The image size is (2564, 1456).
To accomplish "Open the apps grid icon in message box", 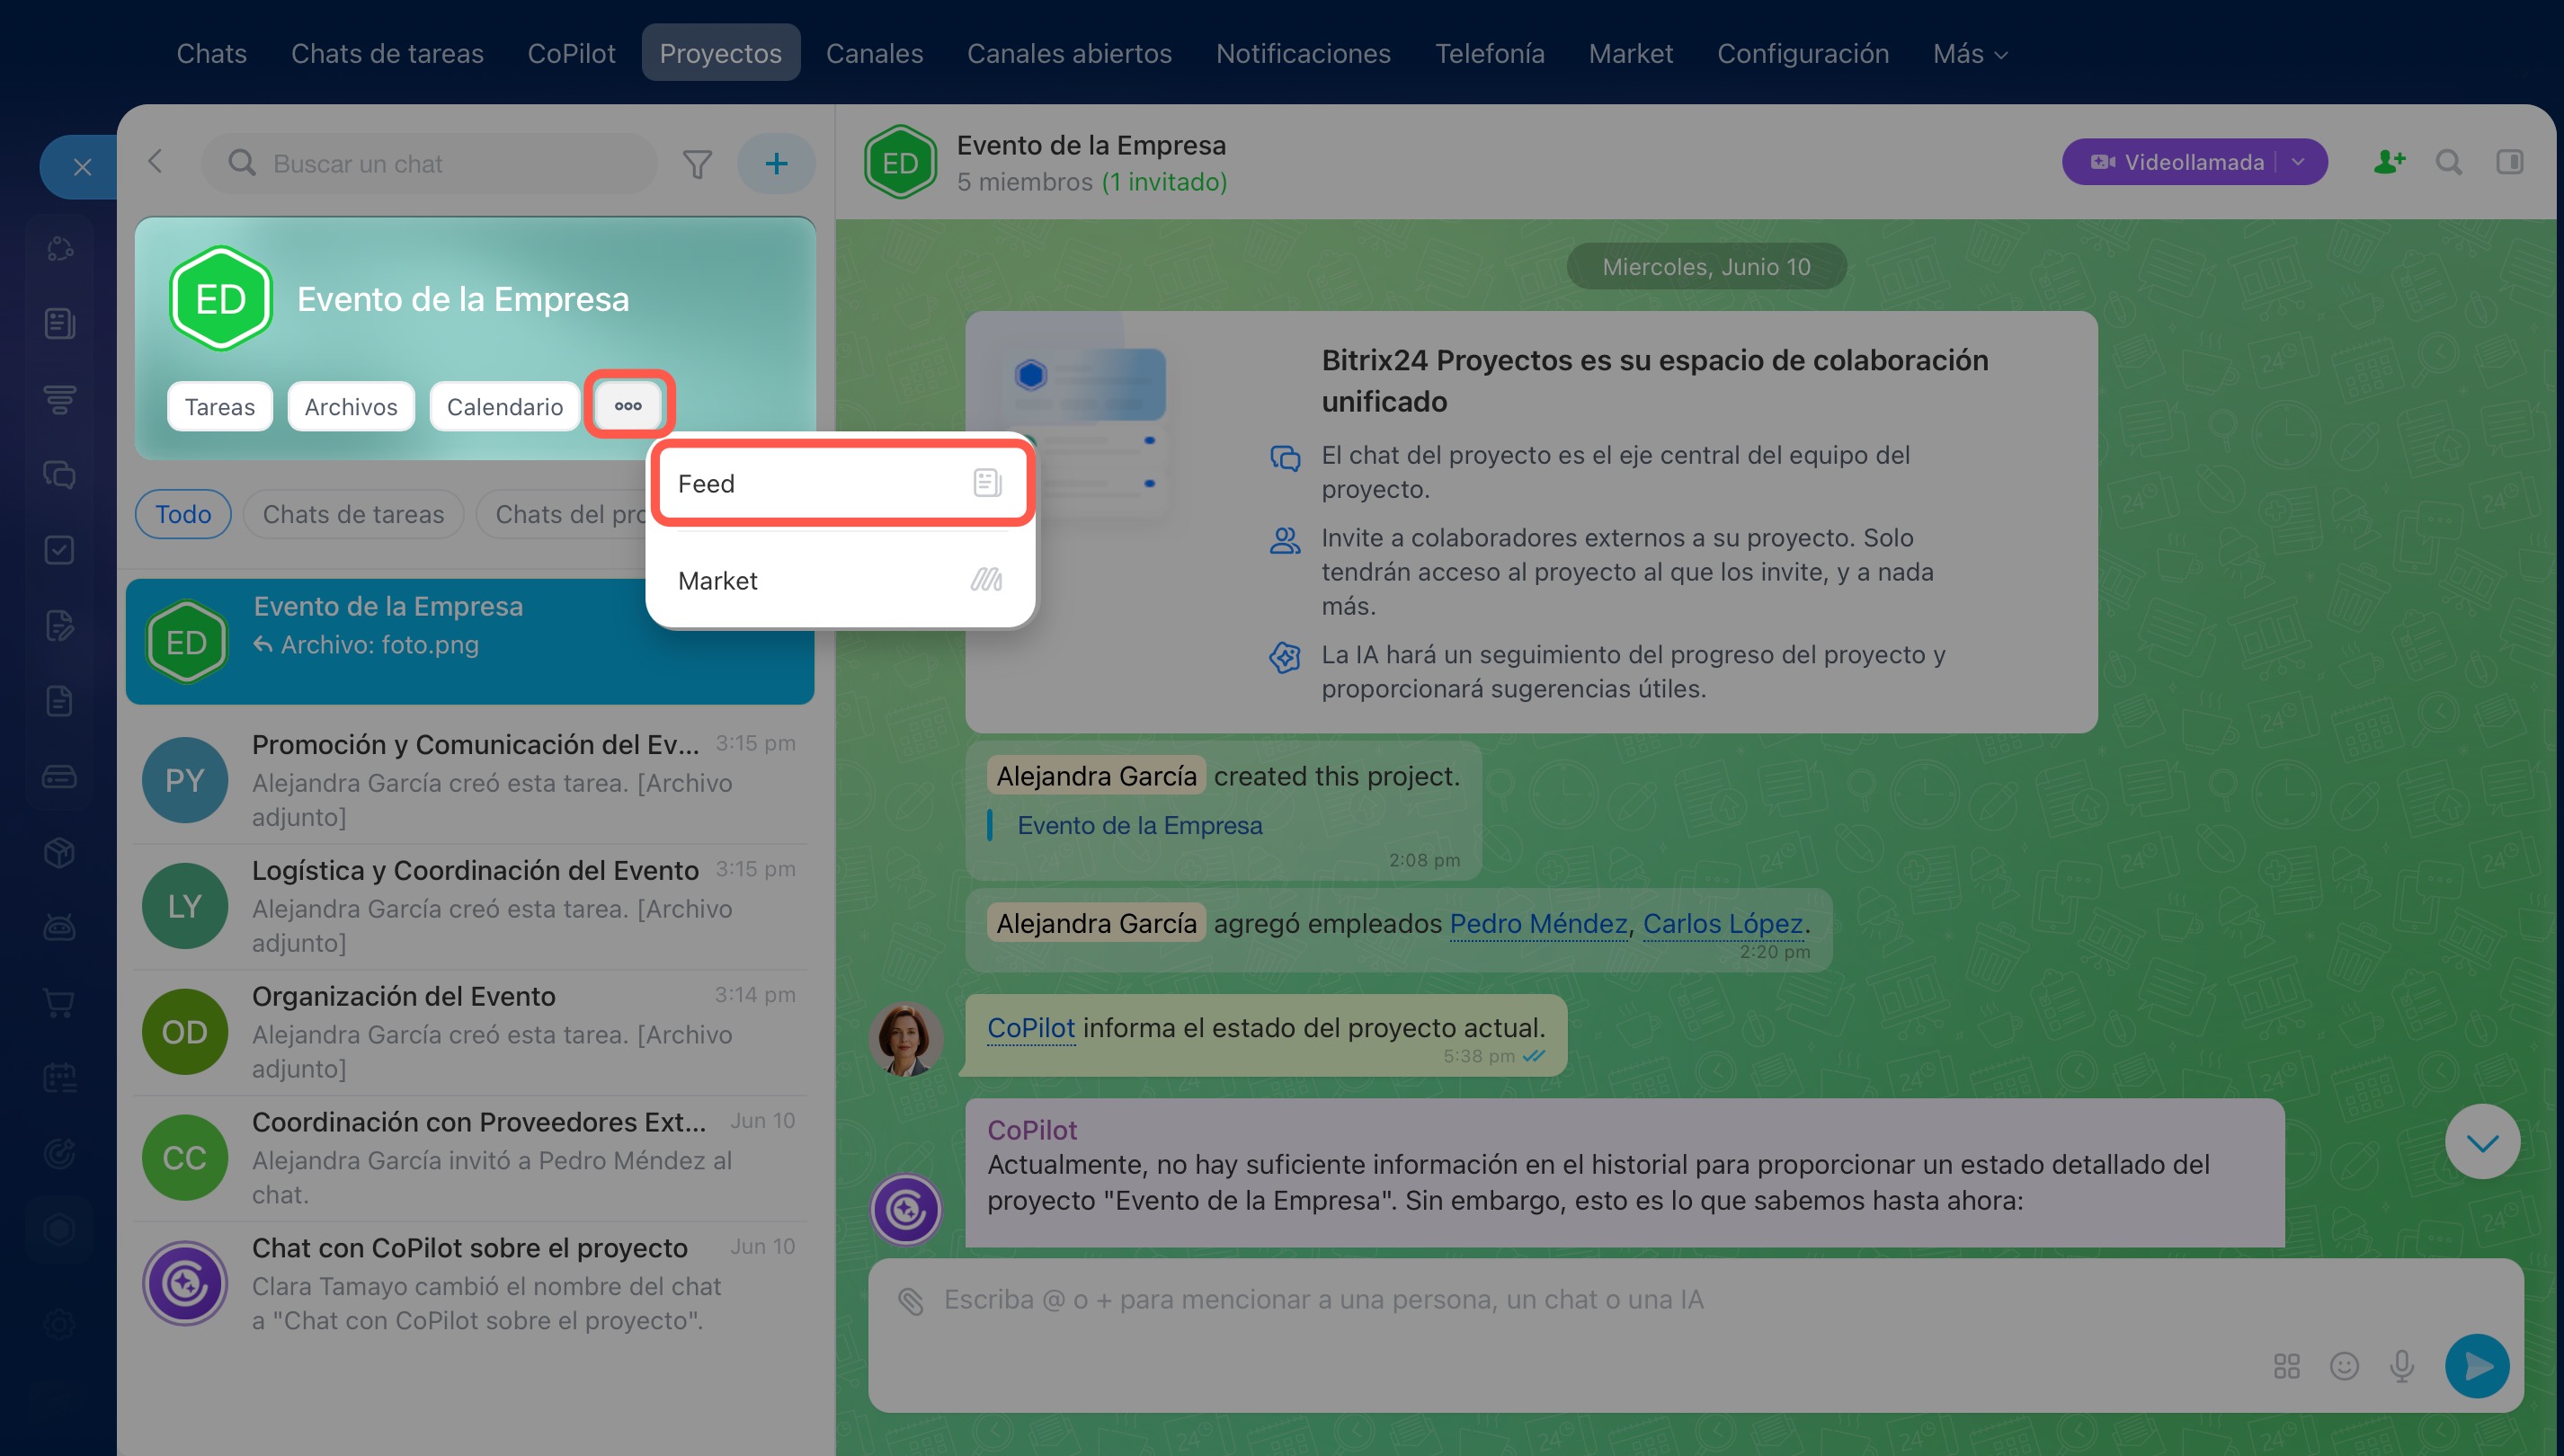I will pyautogui.click(x=2286, y=1367).
